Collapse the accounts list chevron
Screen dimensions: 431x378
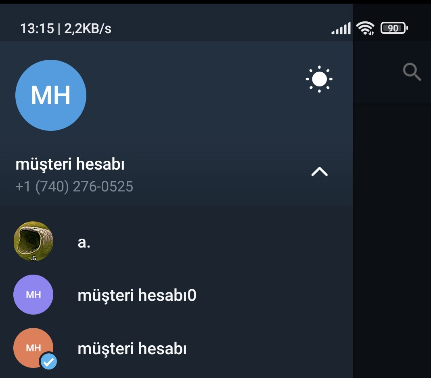[319, 171]
